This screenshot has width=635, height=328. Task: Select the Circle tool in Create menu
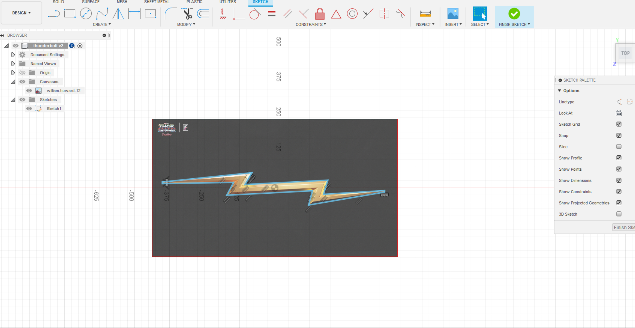(x=85, y=13)
